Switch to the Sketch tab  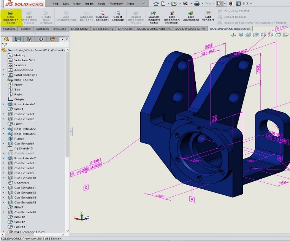tap(25, 29)
